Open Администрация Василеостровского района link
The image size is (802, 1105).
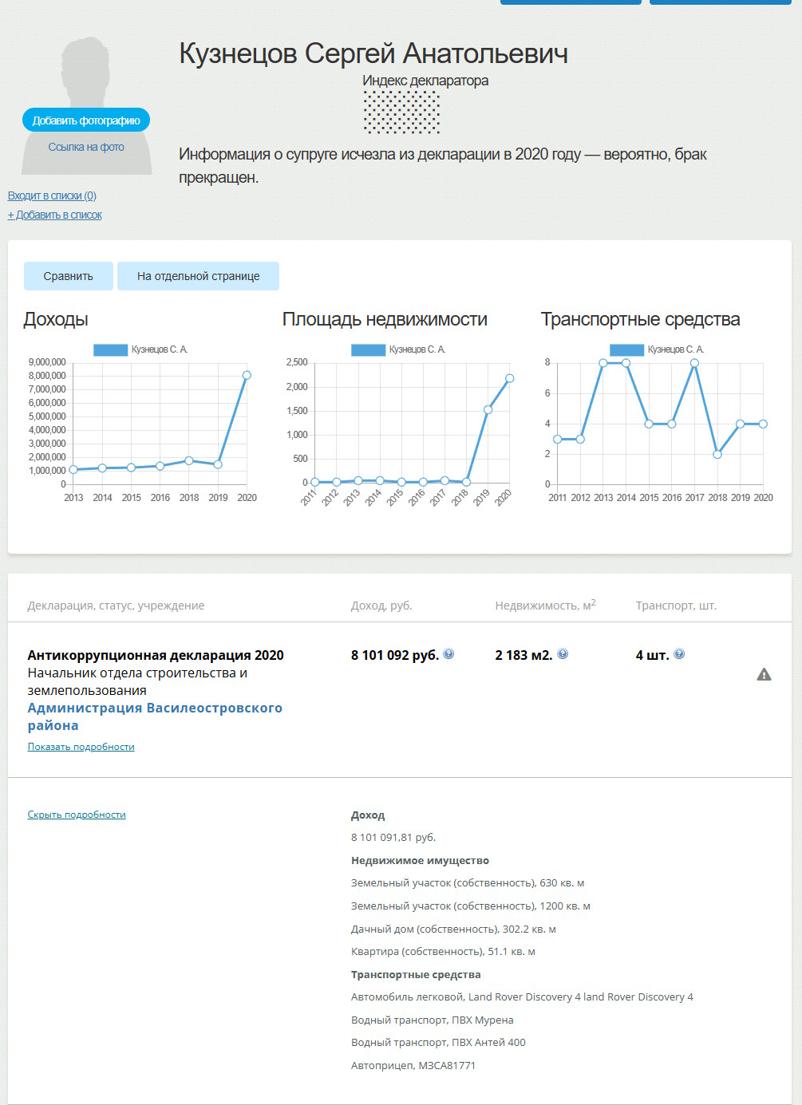coord(155,716)
